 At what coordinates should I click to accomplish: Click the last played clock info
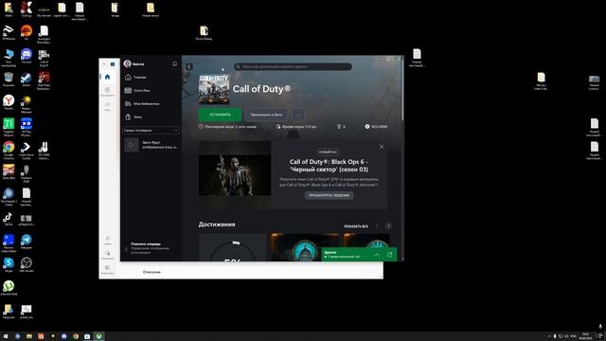pyautogui.click(x=227, y=126)
